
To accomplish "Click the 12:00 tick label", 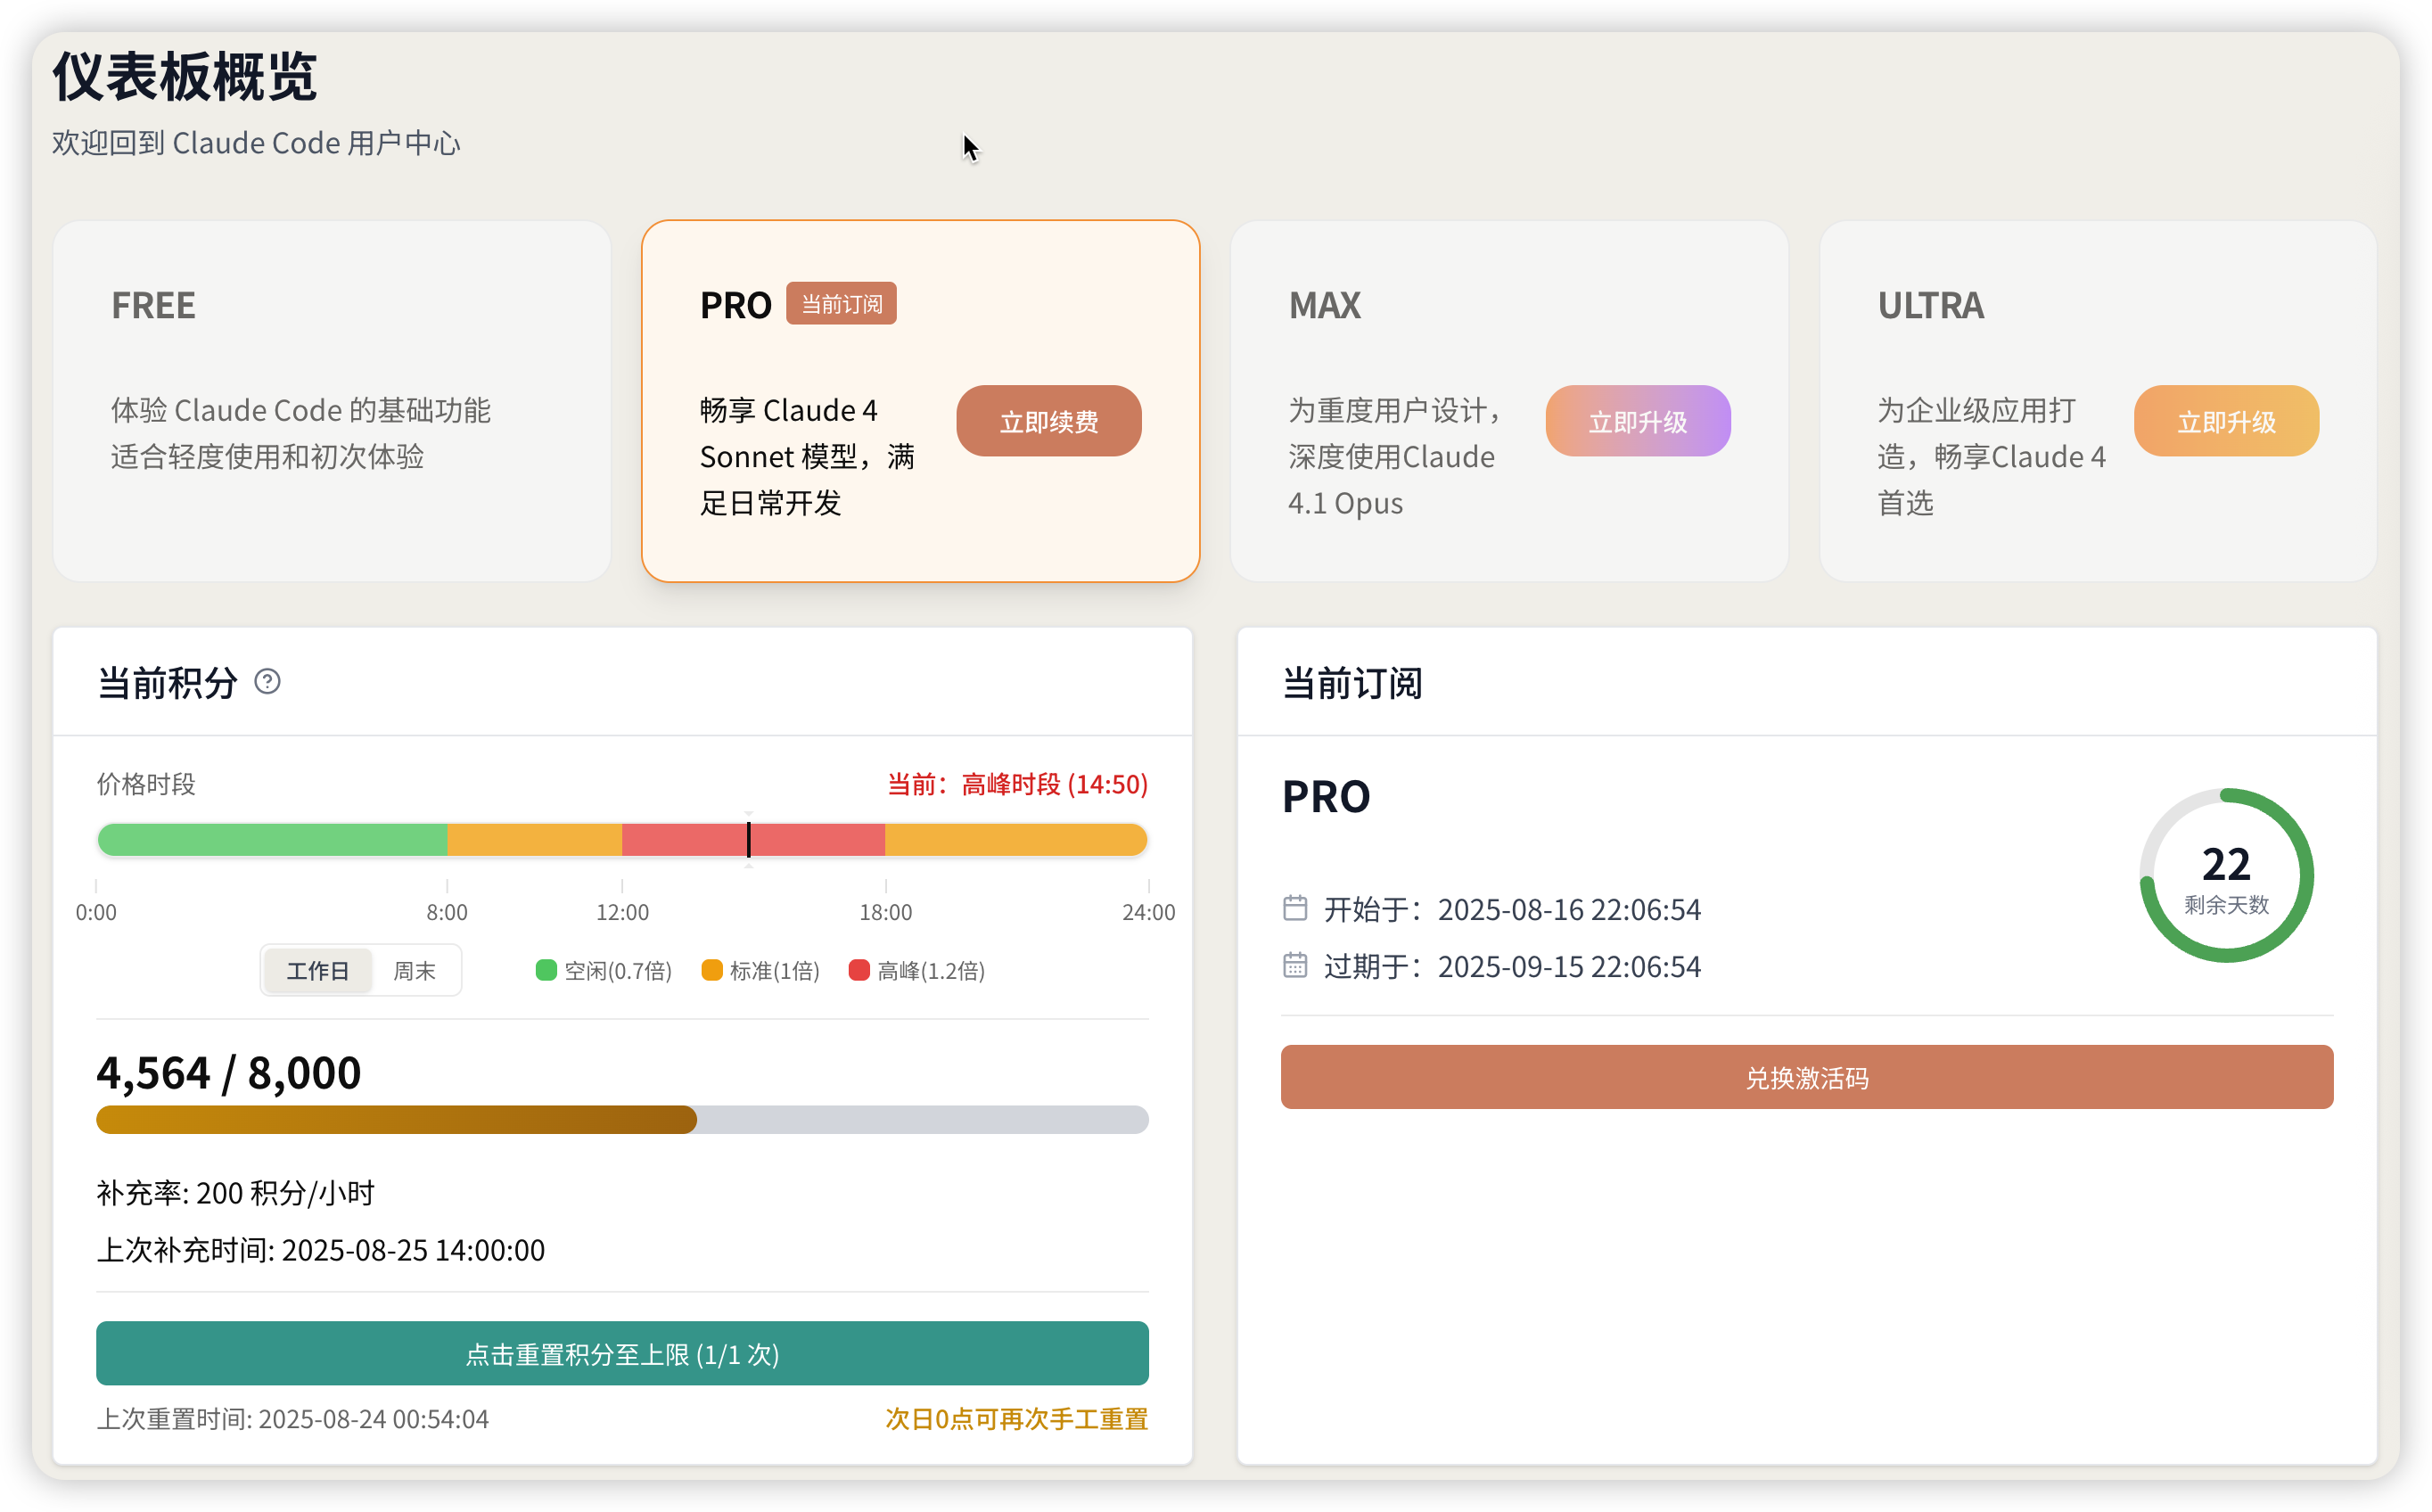I will point(622,912).
